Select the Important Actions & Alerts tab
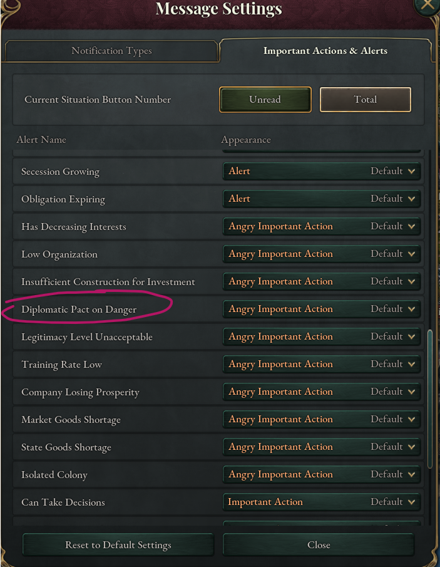The image size is (440, 567). pos(325,51)
